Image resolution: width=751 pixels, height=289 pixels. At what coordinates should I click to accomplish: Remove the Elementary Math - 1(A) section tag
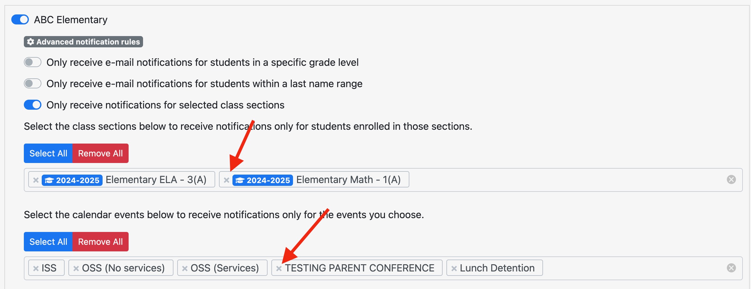pos(226,180)
